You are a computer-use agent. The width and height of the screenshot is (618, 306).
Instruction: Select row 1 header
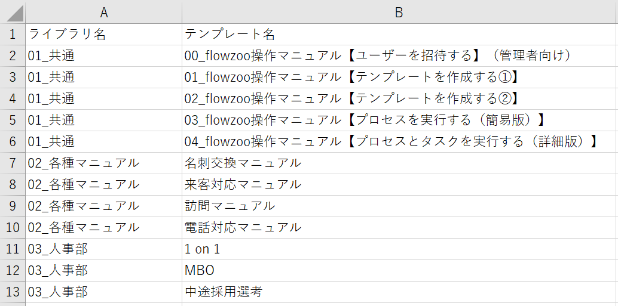tap(13, 34)
